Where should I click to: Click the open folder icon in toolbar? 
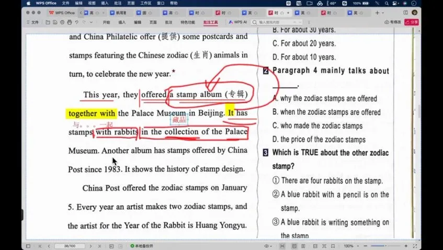[x=48, y=22]
